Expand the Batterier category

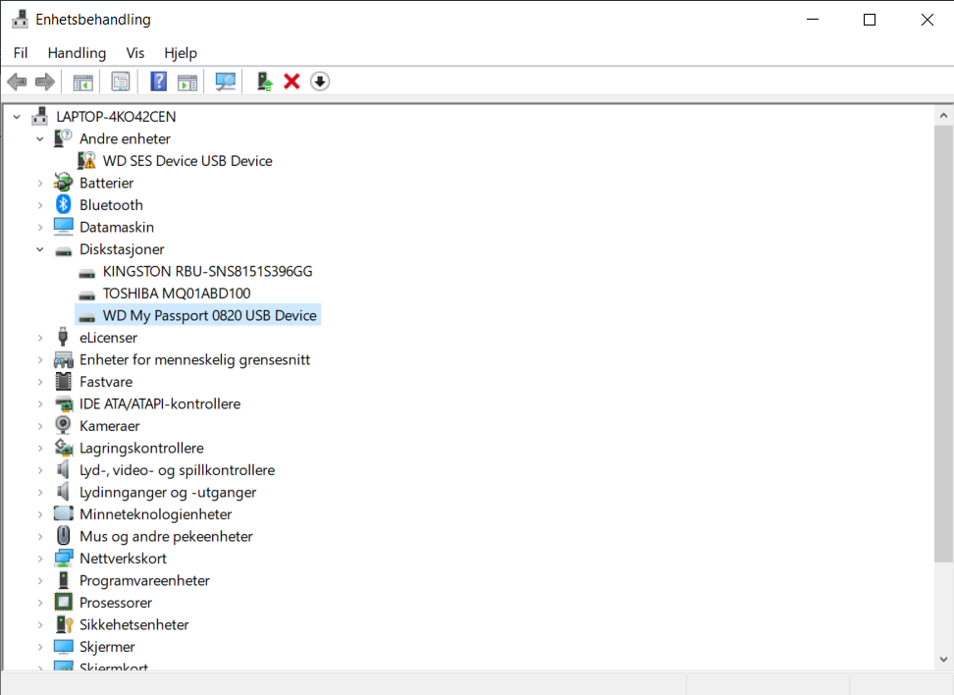coord(40,184)
